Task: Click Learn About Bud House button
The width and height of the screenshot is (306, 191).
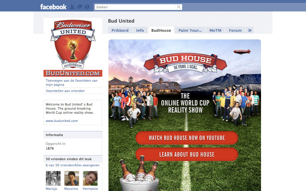Action: click(x=187, y=154)
